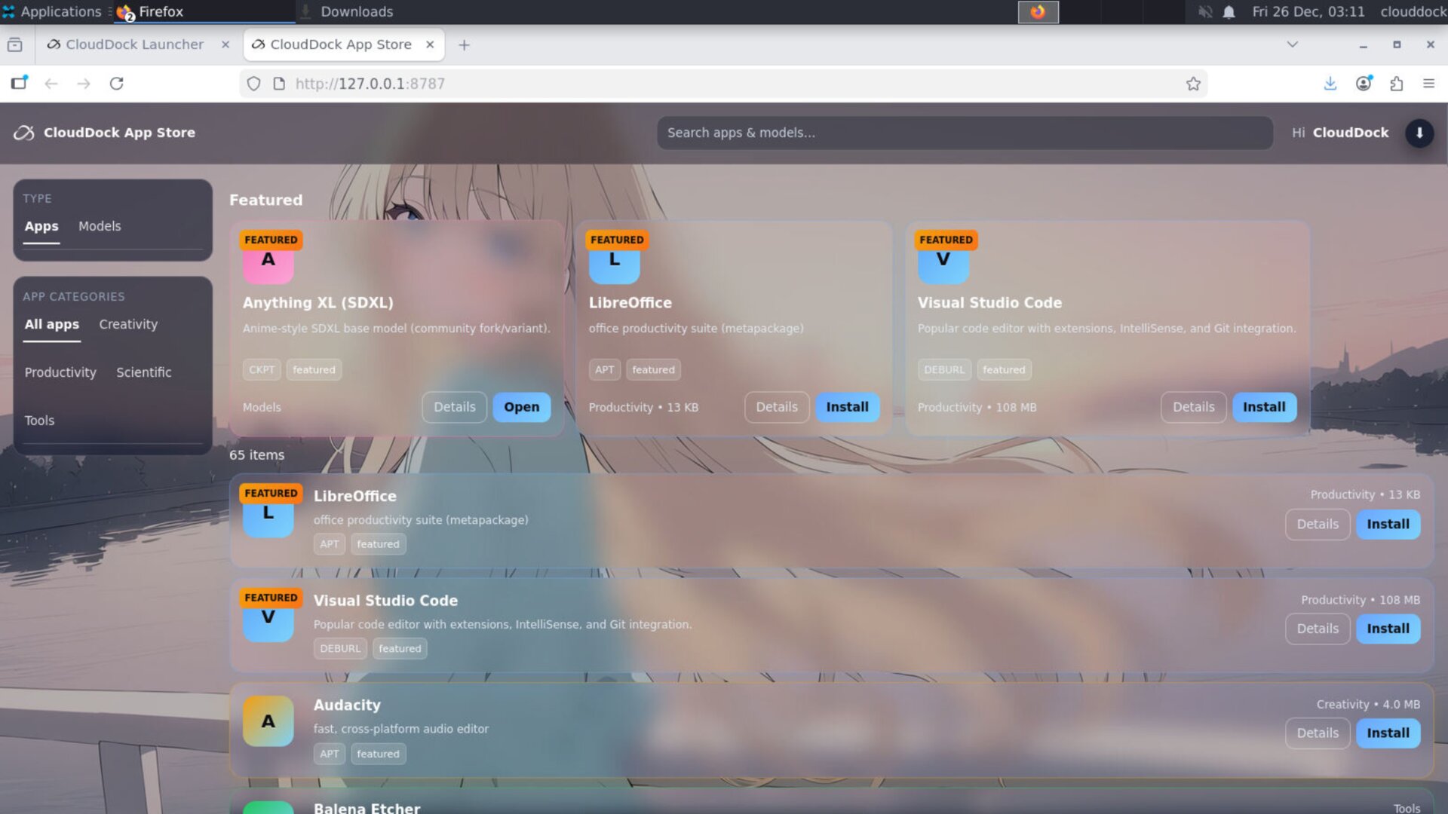
Task: Click the Firefox account icon
Action: coord(1364,84)
